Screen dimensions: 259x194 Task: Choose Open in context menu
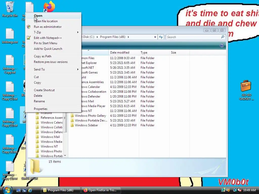[53, 16]
